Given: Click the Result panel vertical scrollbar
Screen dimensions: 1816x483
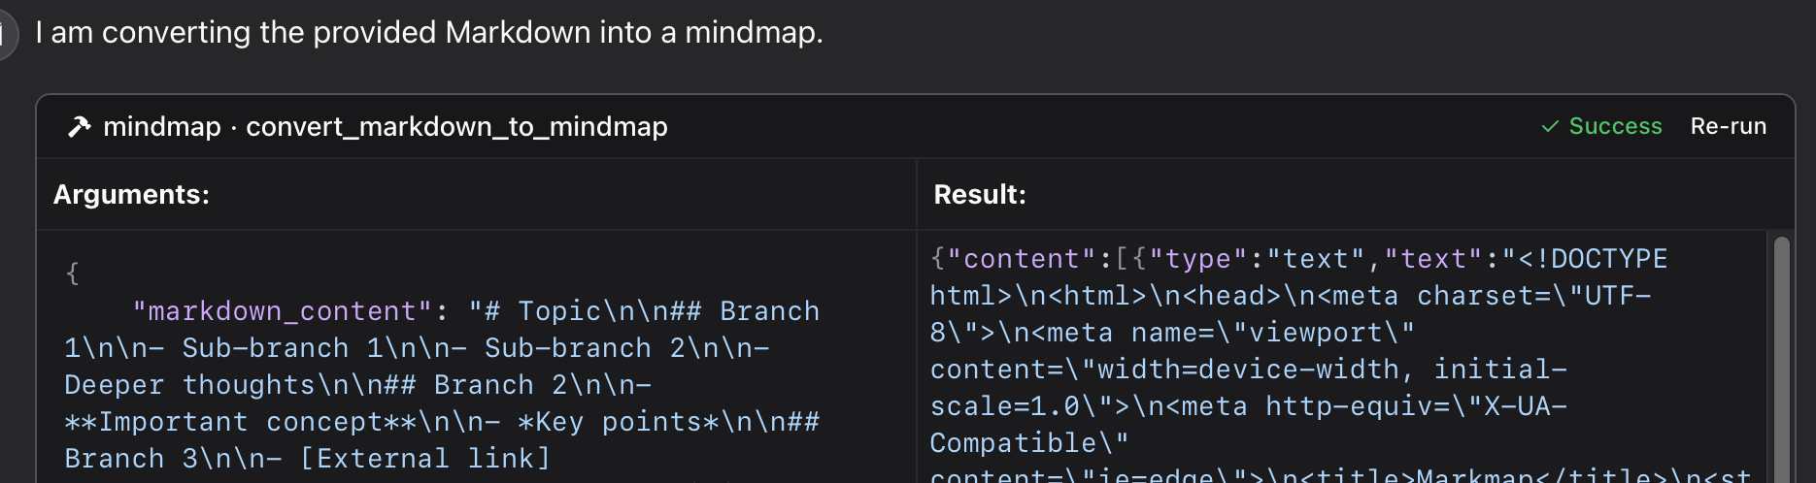Looking at the screenshot, I should click(x=1781, y=359).
